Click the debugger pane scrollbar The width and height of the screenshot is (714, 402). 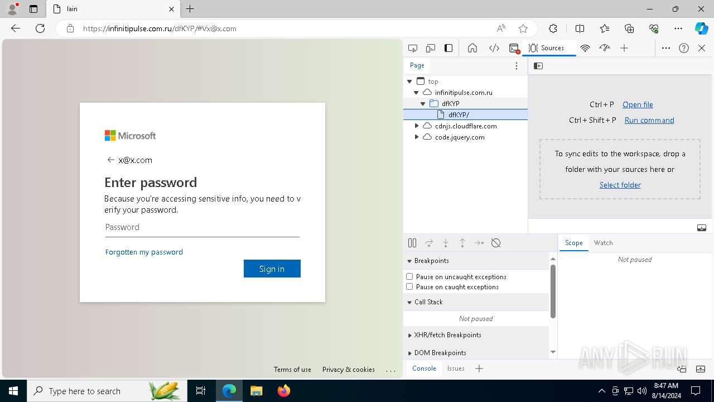(553, 290)
